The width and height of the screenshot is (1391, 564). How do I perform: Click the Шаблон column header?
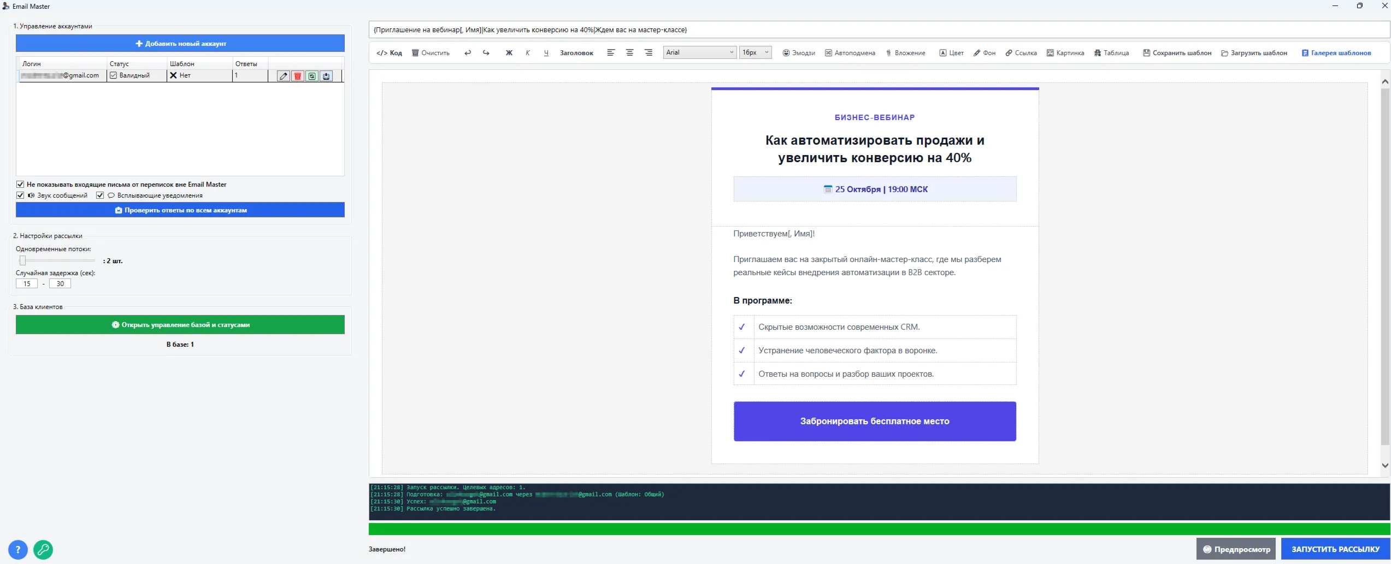(x=199, y=63)
